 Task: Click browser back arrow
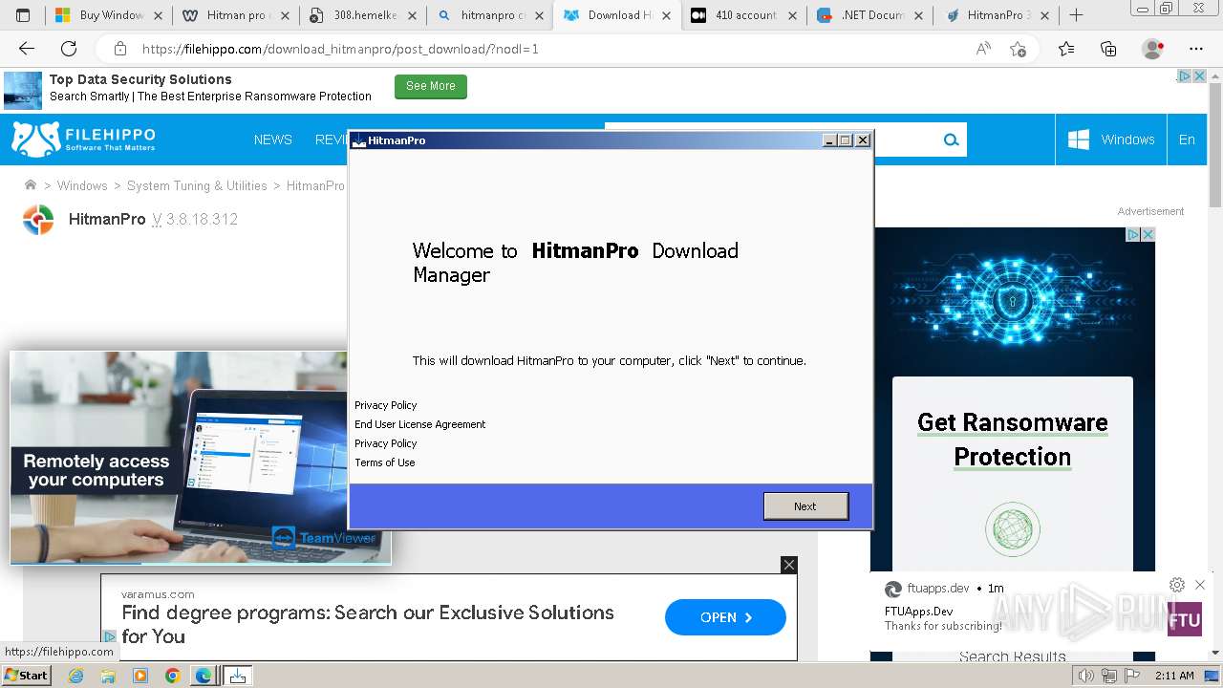(27, 49)
